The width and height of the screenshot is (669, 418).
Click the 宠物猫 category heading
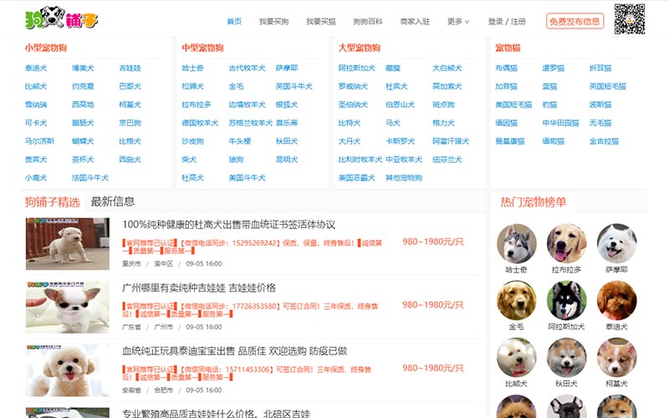pos(508,48)
